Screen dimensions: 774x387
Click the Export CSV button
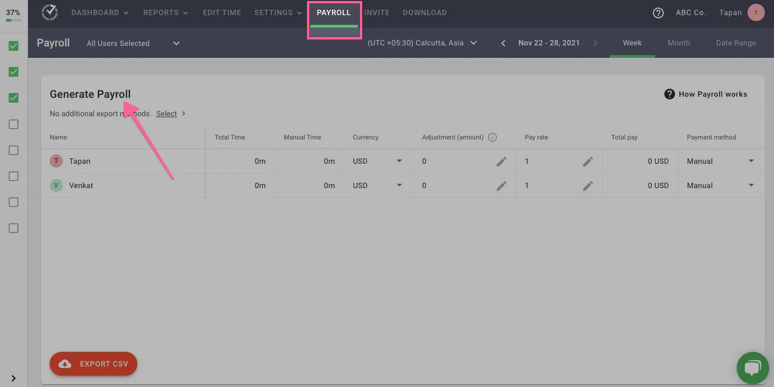pos(94,364)
